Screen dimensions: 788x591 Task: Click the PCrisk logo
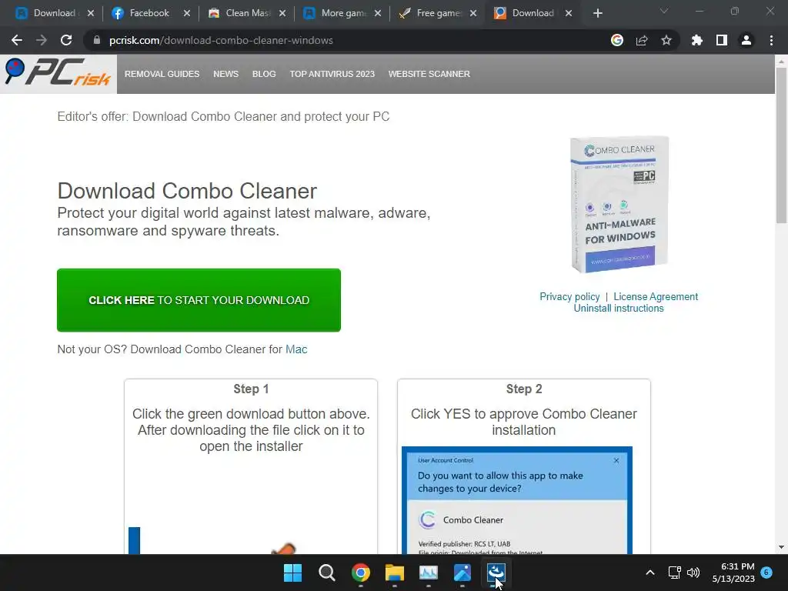(x=58, y=73)
